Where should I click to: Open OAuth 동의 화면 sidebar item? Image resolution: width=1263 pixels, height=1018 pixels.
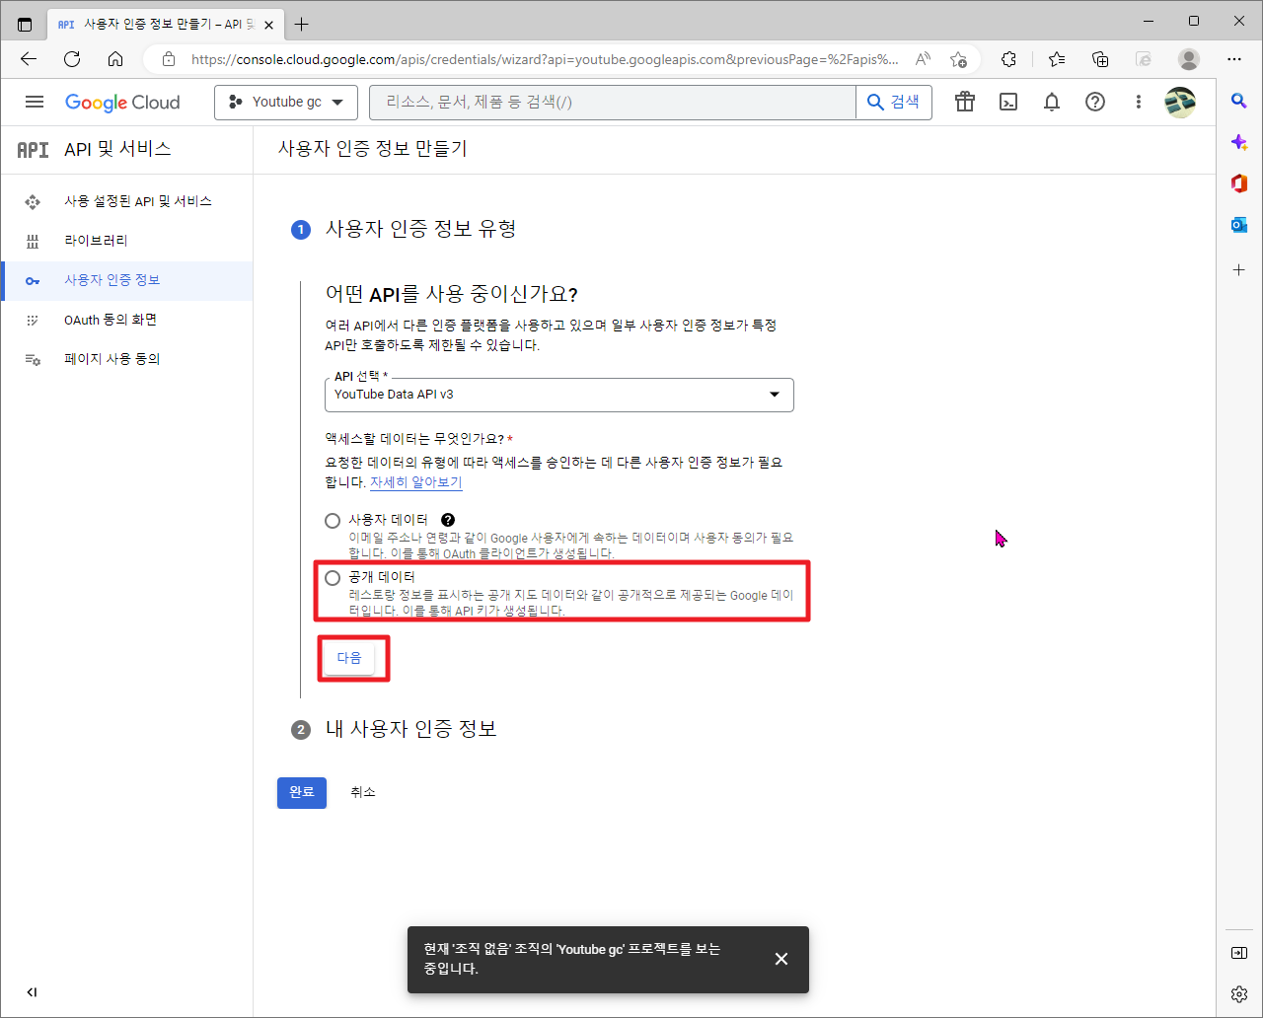click(126, 320)
